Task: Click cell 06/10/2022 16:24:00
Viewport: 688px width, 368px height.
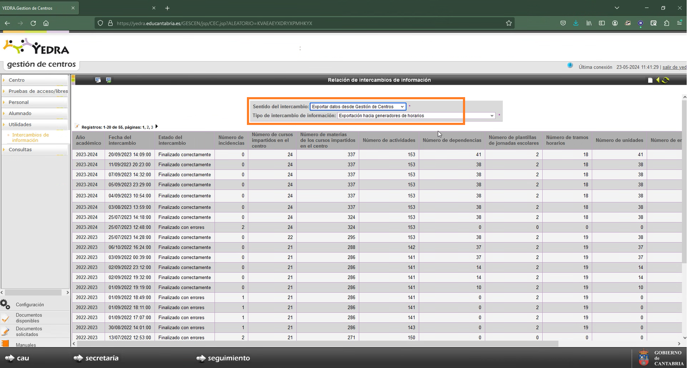Action: point(130,247)
